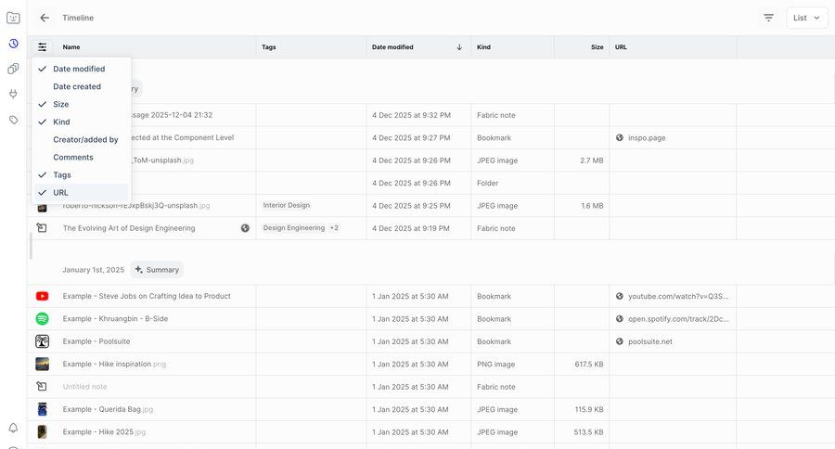
Task: Toggle the column settings sliders icon
Action: pyautogui.click(x=42, y=47)
